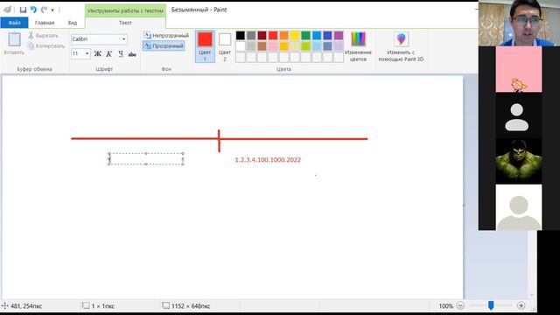Screen dimensions: 560x315
Task: Pick the orange palette swatch
Action: [283, 35]
